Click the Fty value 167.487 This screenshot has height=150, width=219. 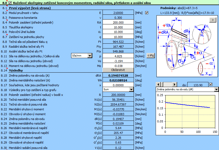coord(118,47)
